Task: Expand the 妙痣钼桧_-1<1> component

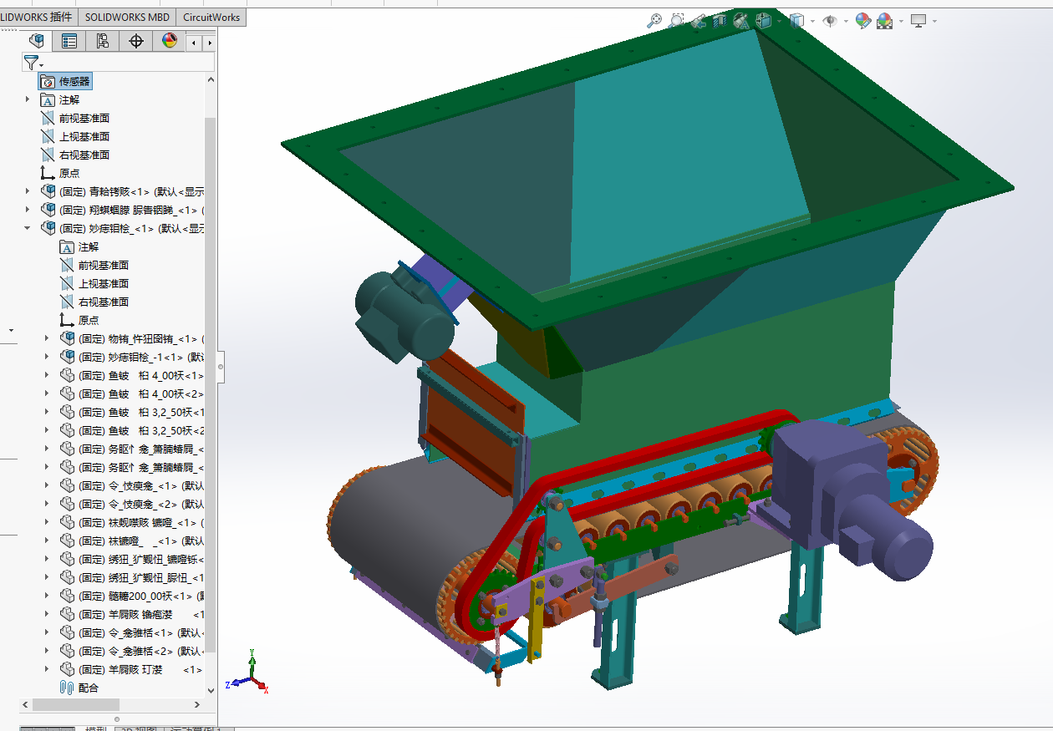Action: [47, 357]
